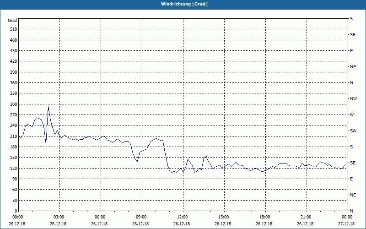Select the 450 degree axis label
The width and height of the screenshot is (366, 229).
[x=14, y=51]
